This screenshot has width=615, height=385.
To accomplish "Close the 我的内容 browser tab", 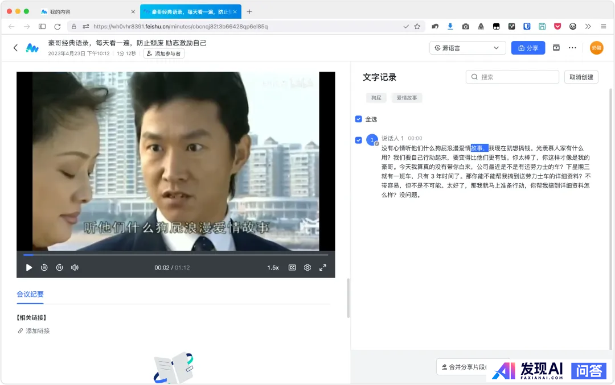I will tap(133, 12).
